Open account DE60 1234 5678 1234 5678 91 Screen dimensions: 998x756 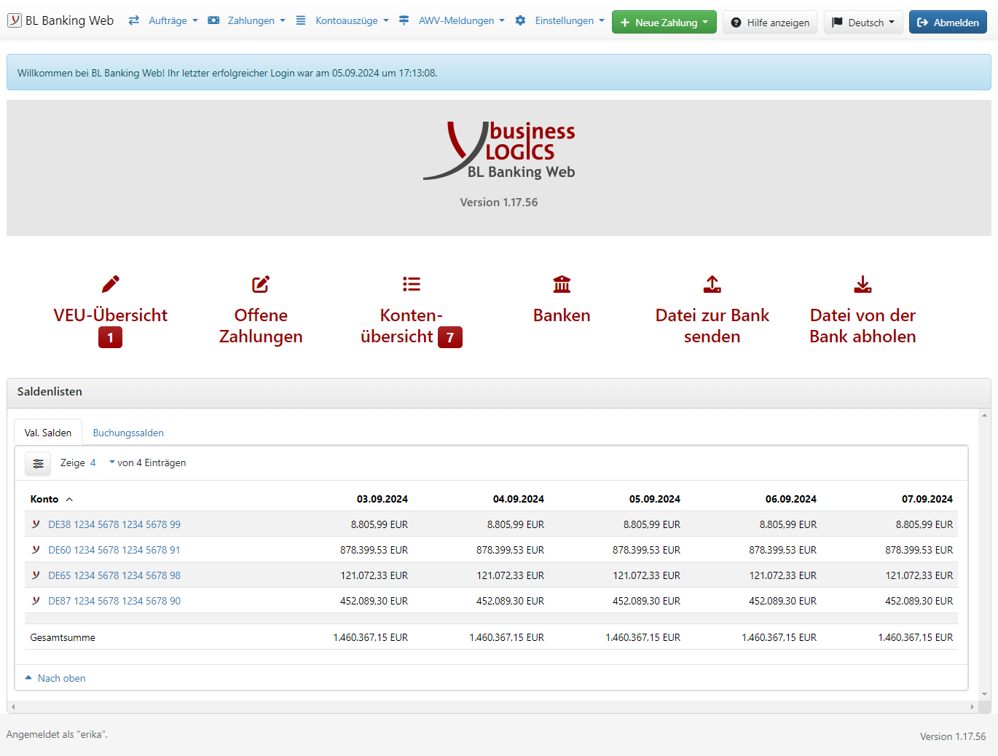coord(114,550)
